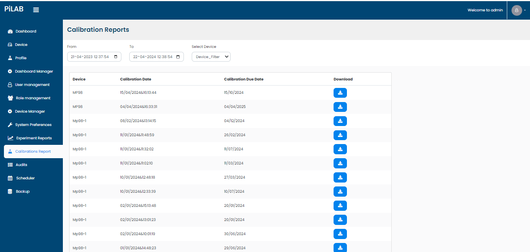The width and height of the screenshot is (530, 252).
Task: Download the MP98 04/04/2024 calibration report
Action: [340, 107]
